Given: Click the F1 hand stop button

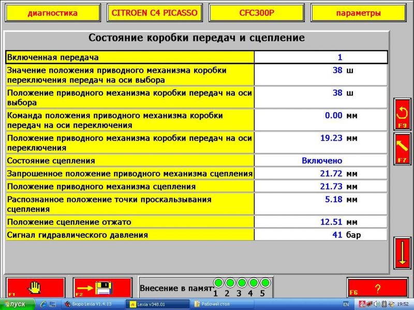Looking at the screenshot, I should tap(35, 287).
